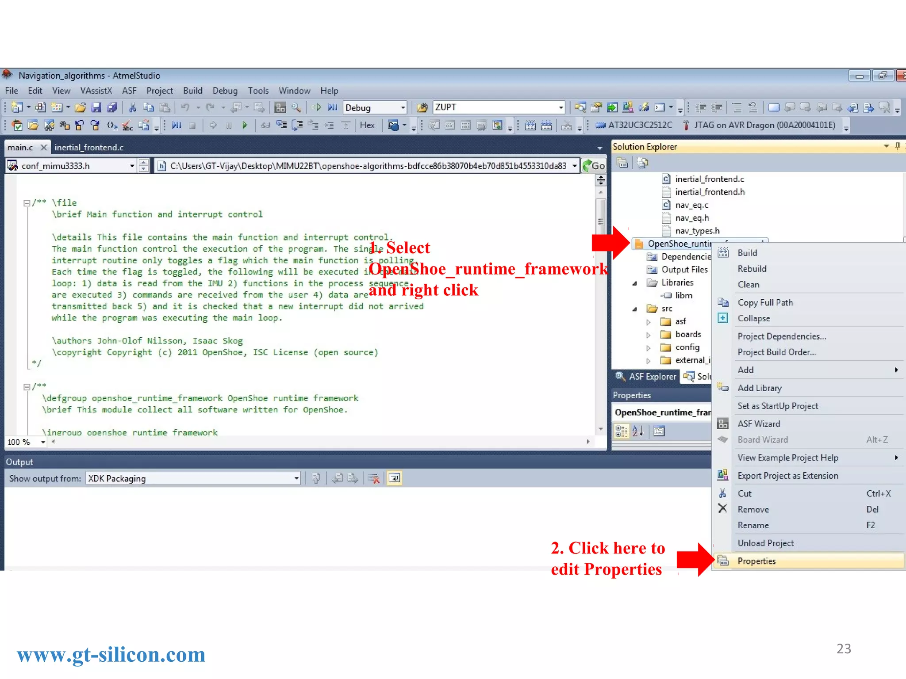Open the file path navigation dropdown
Viewport: 906px width, 679px height.
[574, 166]
